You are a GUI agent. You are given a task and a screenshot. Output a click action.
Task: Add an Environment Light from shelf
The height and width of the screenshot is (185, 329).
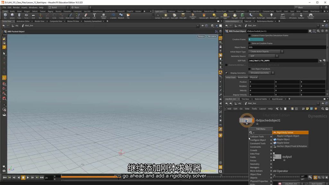[225, 16]
